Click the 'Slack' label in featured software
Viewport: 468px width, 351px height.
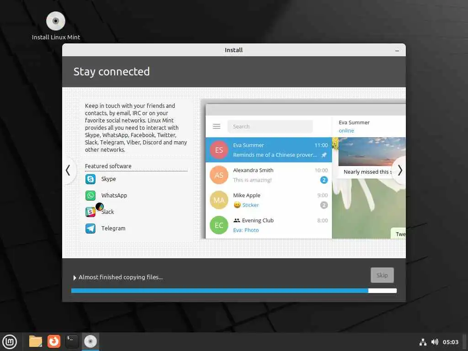[108, 212]
